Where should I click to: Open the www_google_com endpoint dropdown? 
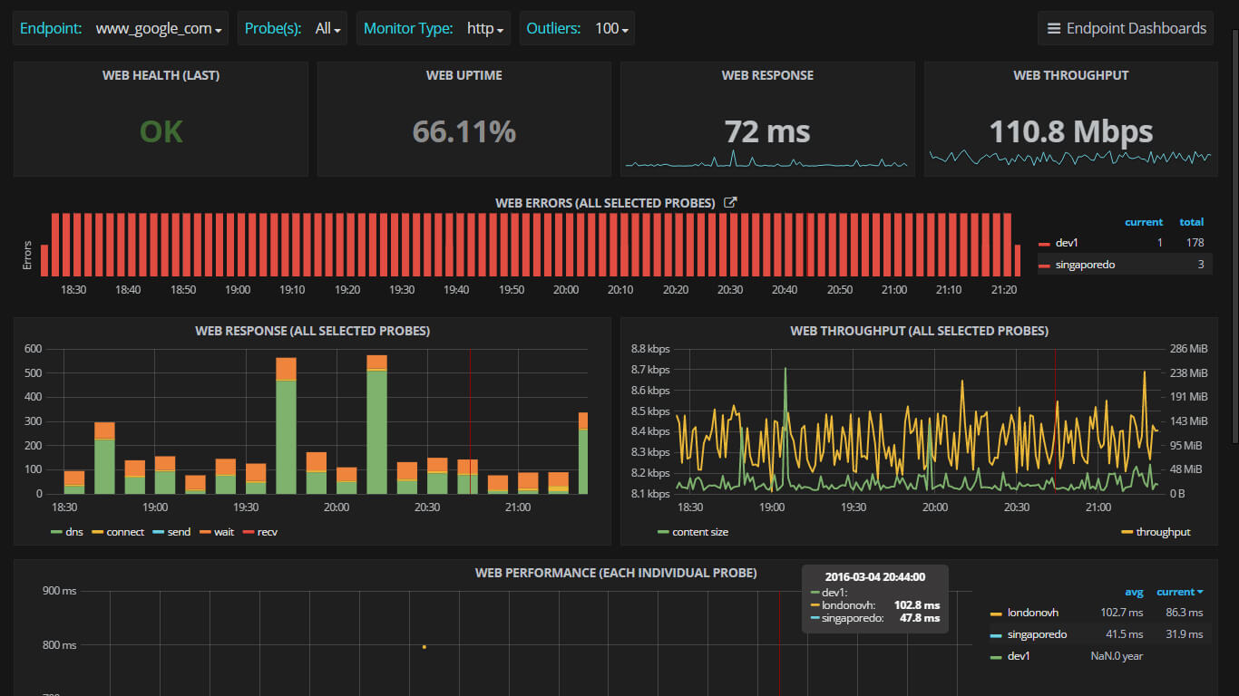click(x=159, y=29)
